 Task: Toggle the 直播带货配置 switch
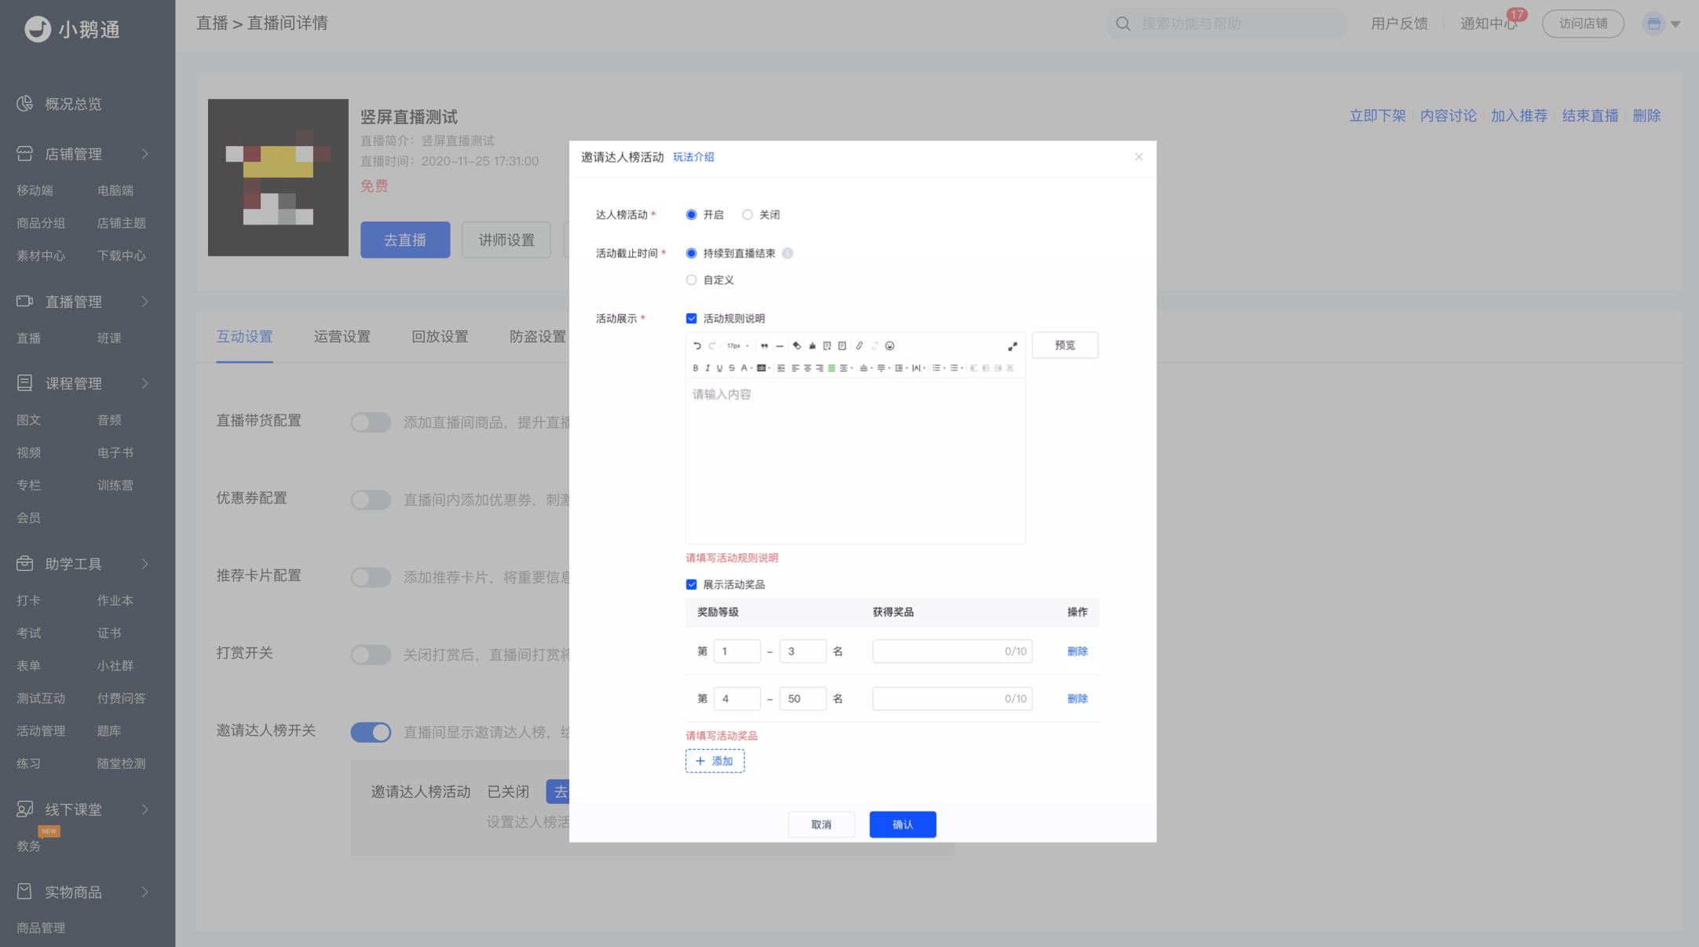pyautogui.click(x=371, y=422)
